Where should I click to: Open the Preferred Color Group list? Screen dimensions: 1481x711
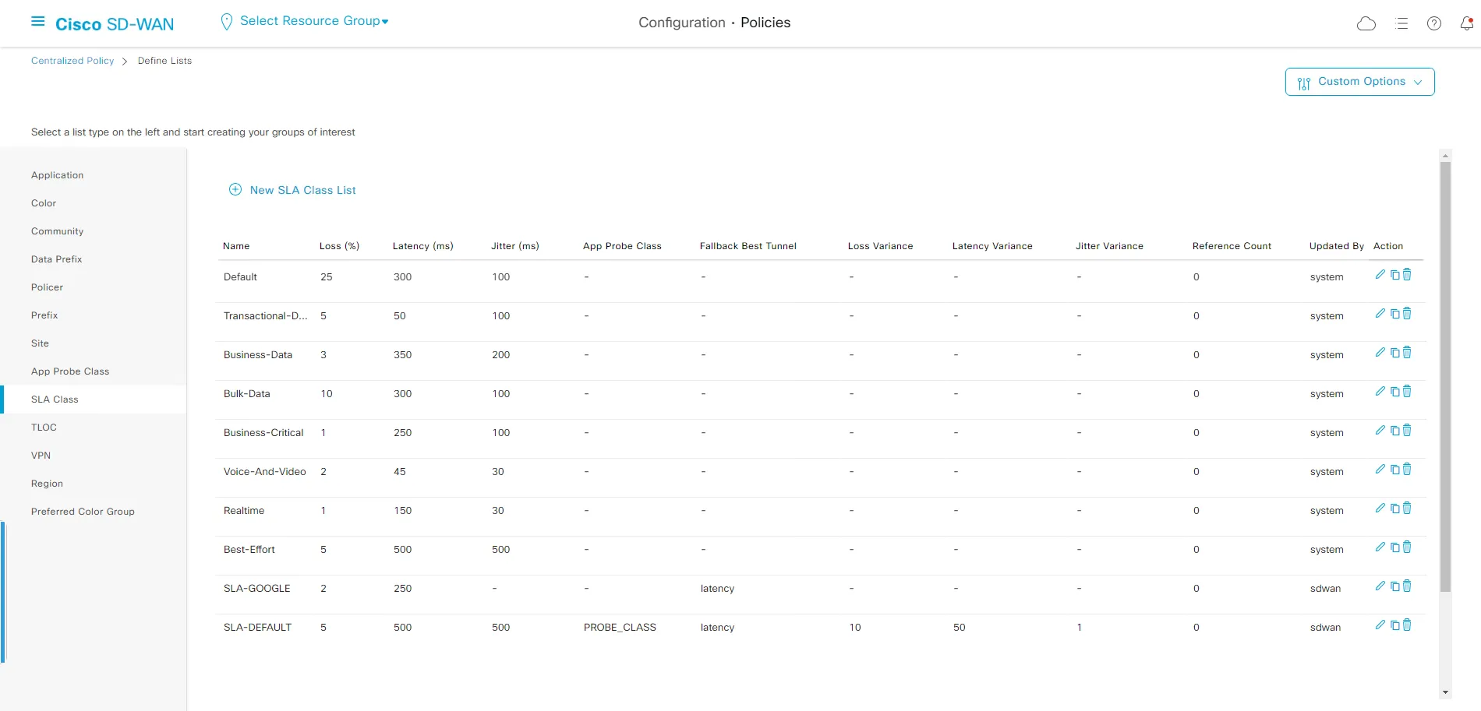coord(83,512)
